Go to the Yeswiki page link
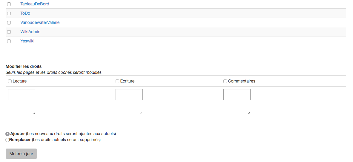Viewport: 353px width, 162px height. [27, 41]
